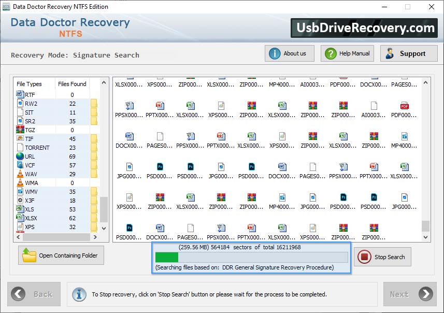Select the XLS spreadsheet icon
Screen dimensions: 444x313
point(20,209)
